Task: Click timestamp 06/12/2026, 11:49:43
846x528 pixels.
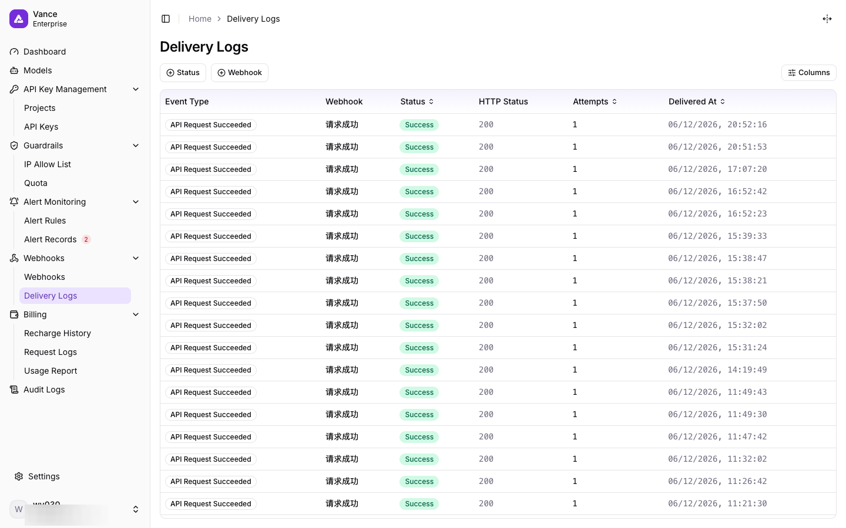Action: tap(717, 392)
